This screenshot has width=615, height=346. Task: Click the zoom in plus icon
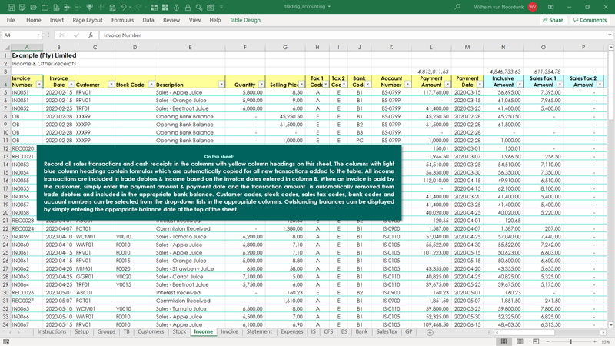[595, 341]
